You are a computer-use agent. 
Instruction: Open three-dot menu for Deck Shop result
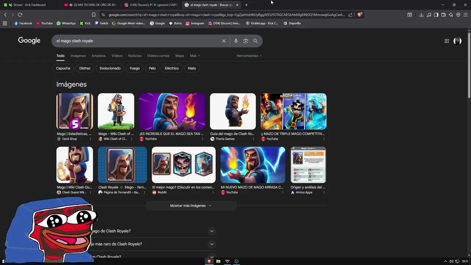pos(91,139)
